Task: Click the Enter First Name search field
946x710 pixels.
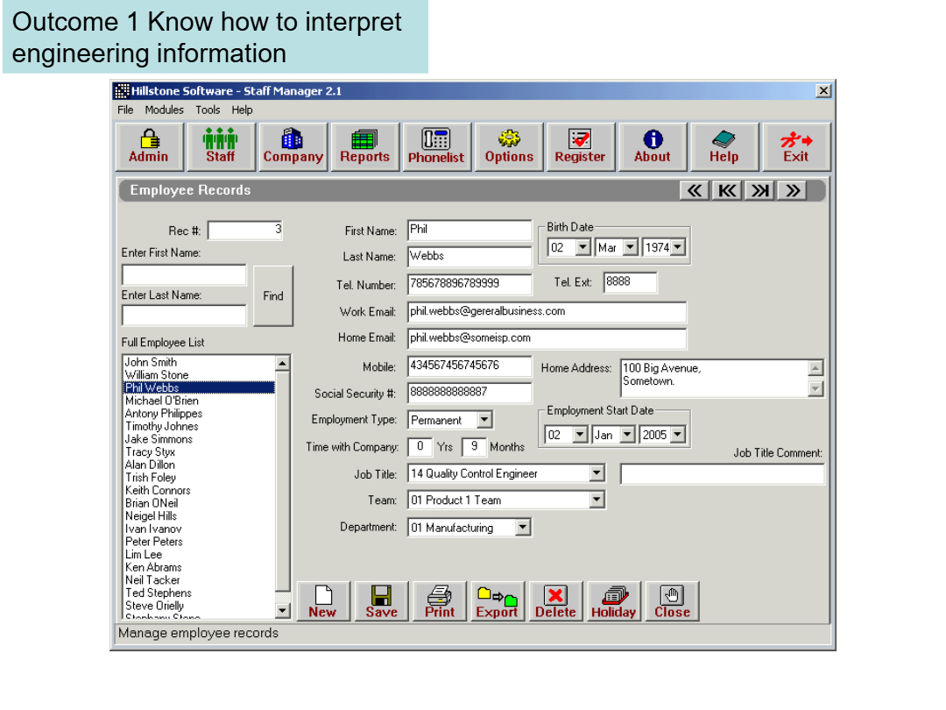Action: (184, 274)
